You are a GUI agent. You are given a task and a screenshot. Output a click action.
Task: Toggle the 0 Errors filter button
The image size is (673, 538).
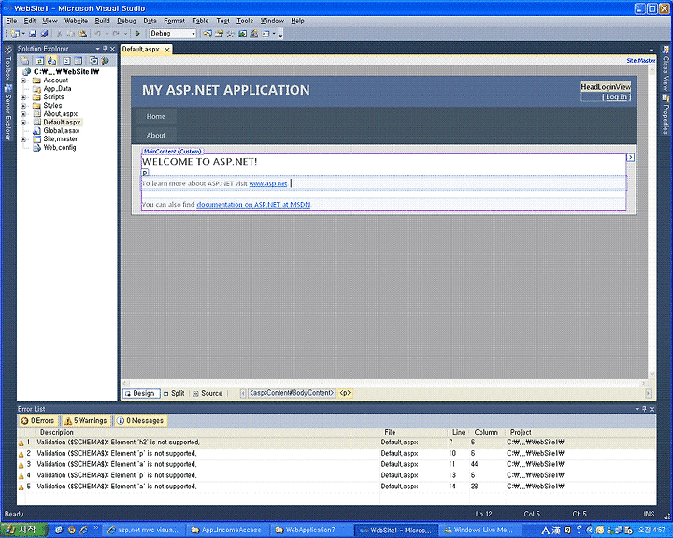(37, 420)
